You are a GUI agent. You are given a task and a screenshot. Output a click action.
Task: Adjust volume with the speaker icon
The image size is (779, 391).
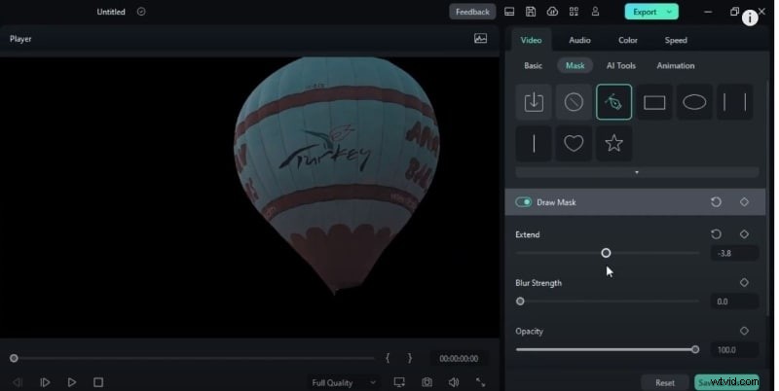coord(454,382)
